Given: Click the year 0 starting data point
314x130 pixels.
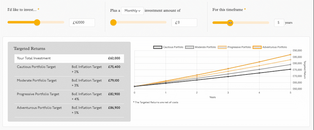Looking at the screenshot, I should 135,87.
